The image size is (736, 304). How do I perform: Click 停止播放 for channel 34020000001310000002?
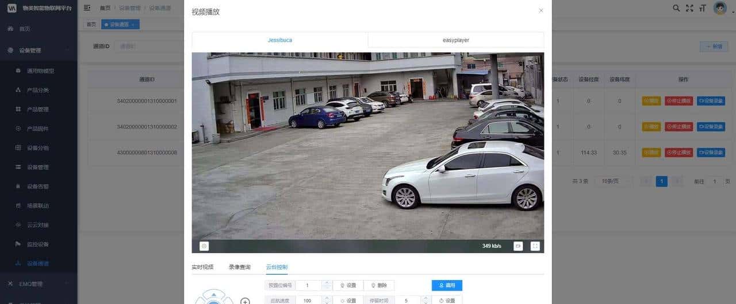(x=679, y=127)
